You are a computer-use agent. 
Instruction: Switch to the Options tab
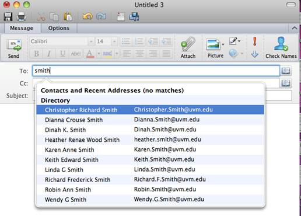click(x=59, y=28)
